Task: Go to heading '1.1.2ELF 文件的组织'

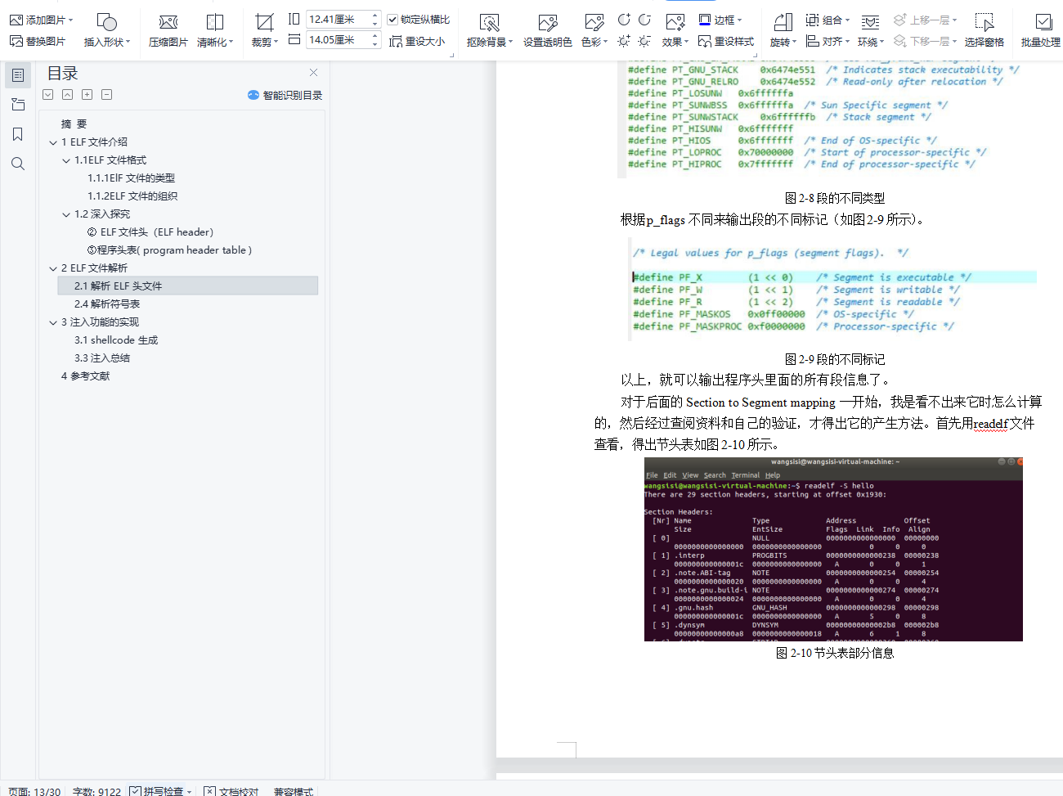Action: pos(132,196)
